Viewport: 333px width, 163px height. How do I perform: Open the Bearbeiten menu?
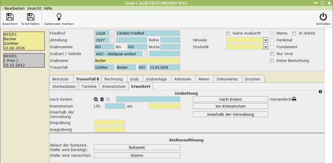(x=14, y=9)
